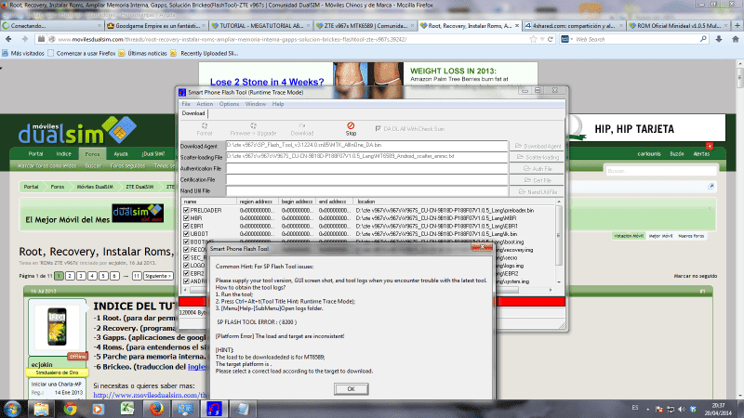Uncheck the LOGO partition checkbox
The width and height of the screenshot is (744, 418).
click(187, 266)
